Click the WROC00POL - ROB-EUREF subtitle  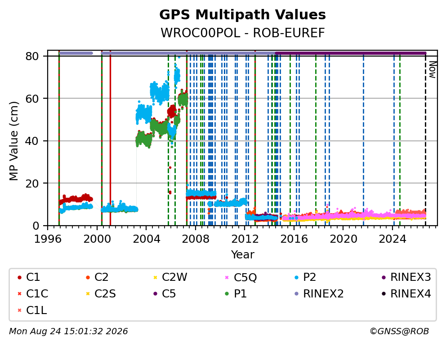[242, 33]
